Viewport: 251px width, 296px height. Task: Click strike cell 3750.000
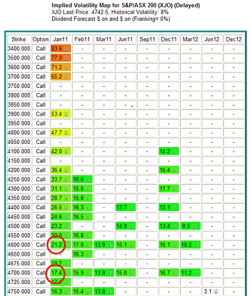coord(19,86)
